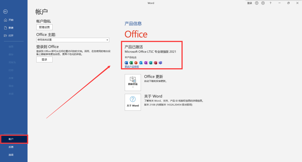Minimize the Word window
This screenshot has width=302, height=162.
(279, 3)
